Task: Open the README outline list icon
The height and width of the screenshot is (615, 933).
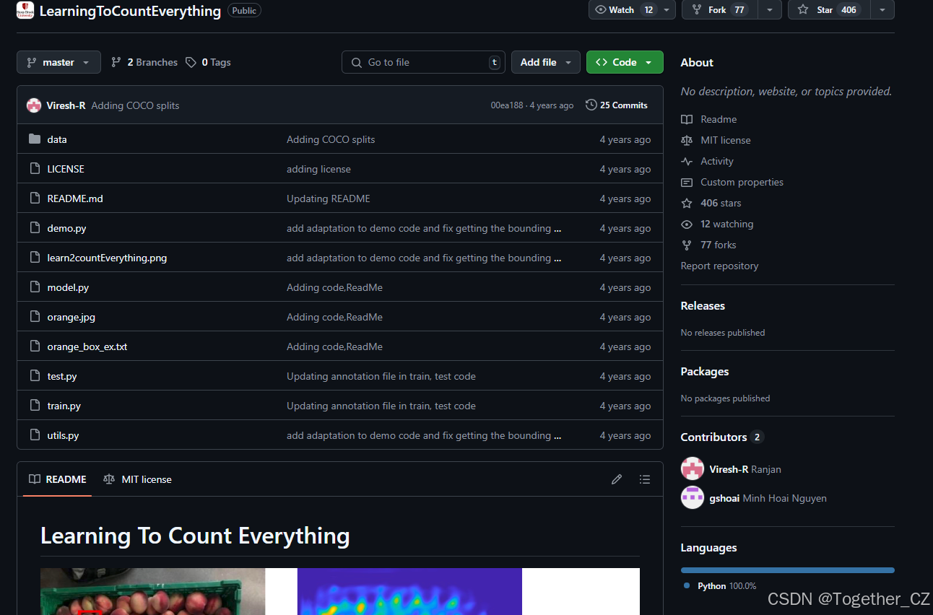Action: (x=644, y=479)
